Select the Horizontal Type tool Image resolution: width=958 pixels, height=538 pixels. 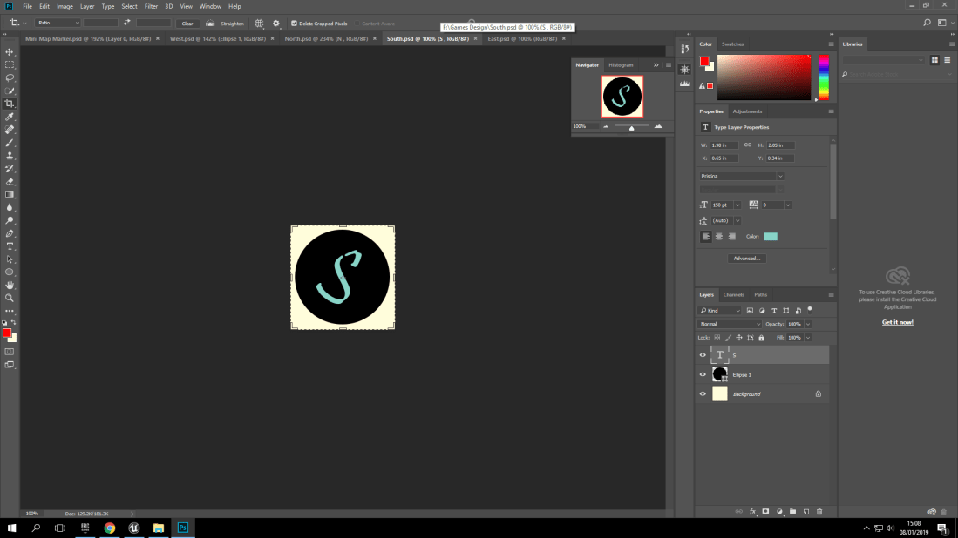click(10, 246)
